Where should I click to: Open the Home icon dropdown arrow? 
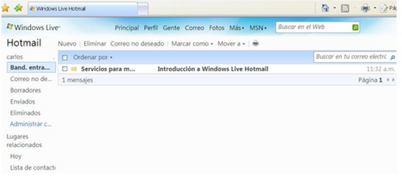(334, 8)
